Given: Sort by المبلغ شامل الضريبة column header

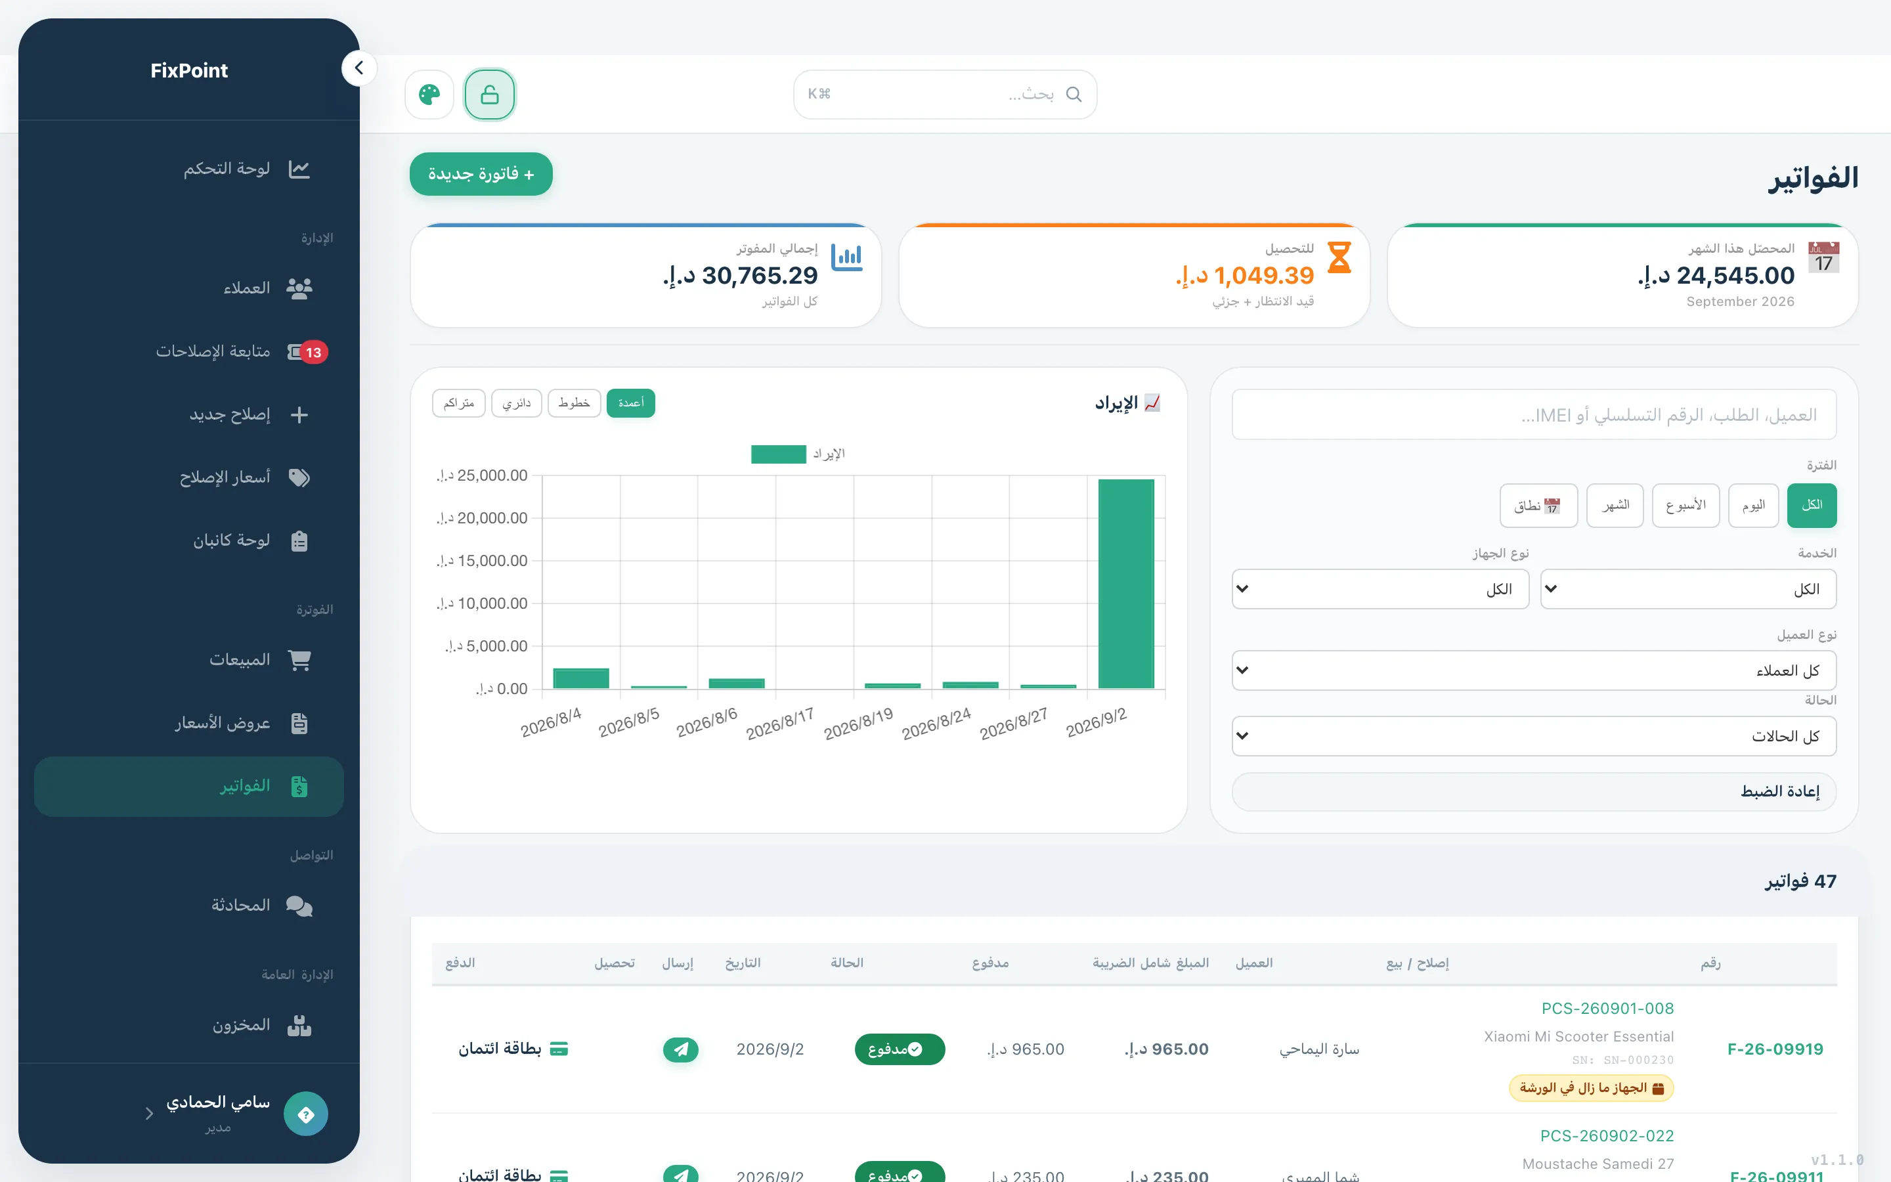Looking at the screenshot, I should click(1150, 963).
